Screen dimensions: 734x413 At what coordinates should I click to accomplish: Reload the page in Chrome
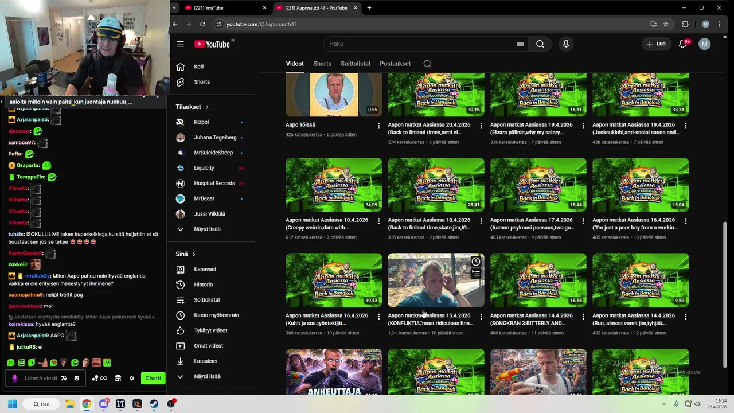[202, 24]
